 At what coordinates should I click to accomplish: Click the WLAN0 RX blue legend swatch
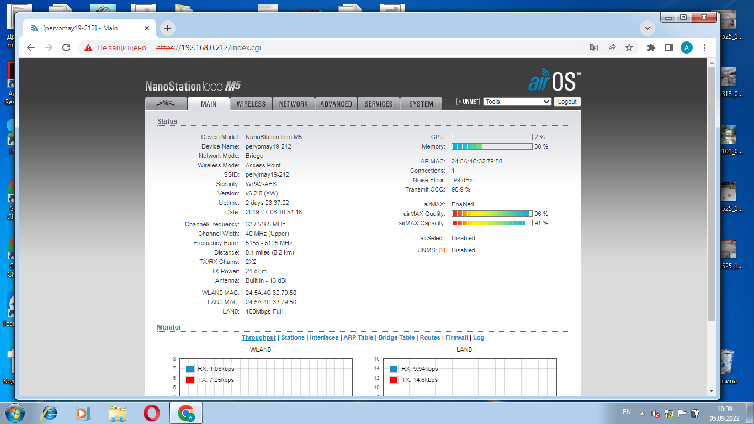tap(190, 369)
